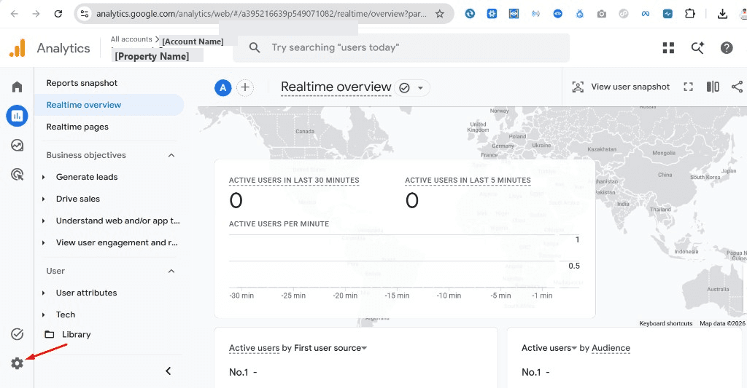Expand Understand web and/or app traffic item
Image resolution: width=747 pixels, height=388 pixels.
(43, 221)
